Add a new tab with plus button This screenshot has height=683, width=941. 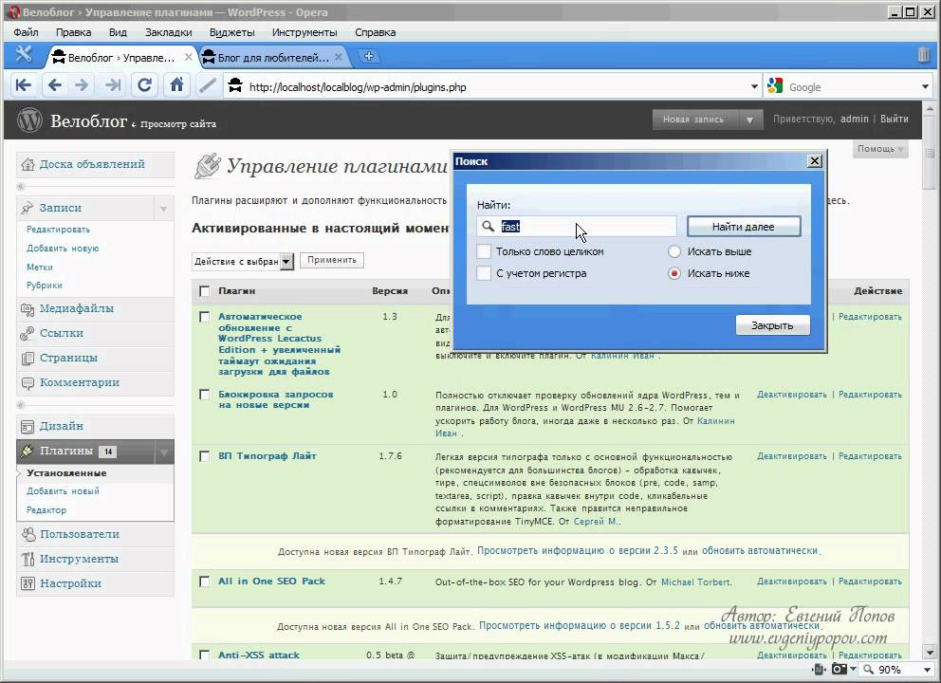[368, 56]
